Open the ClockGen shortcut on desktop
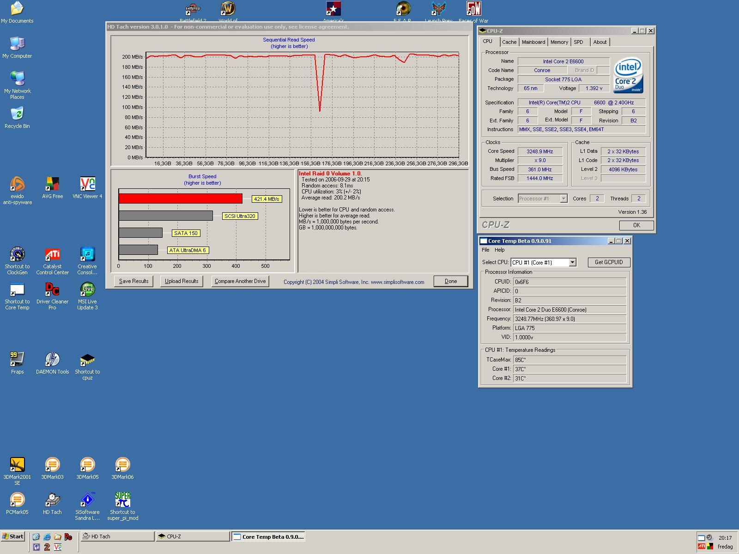The image size is (739, 554). [17, 260]
